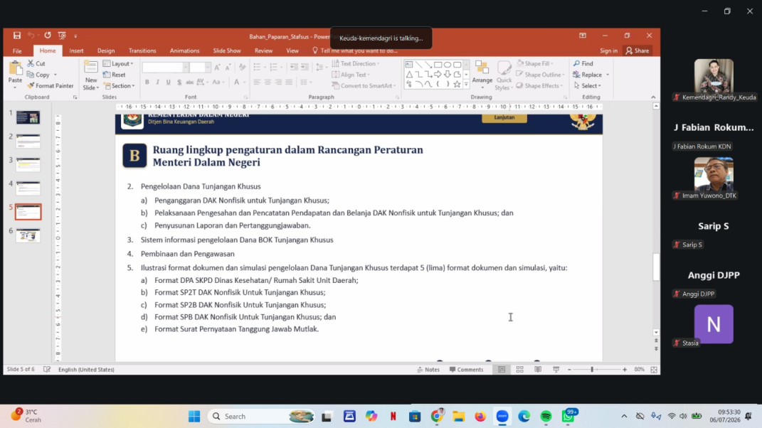The width and height of the screenshot is (762, 428).
Task: Click the Comments button in status bar
Action: click(467, 370)
